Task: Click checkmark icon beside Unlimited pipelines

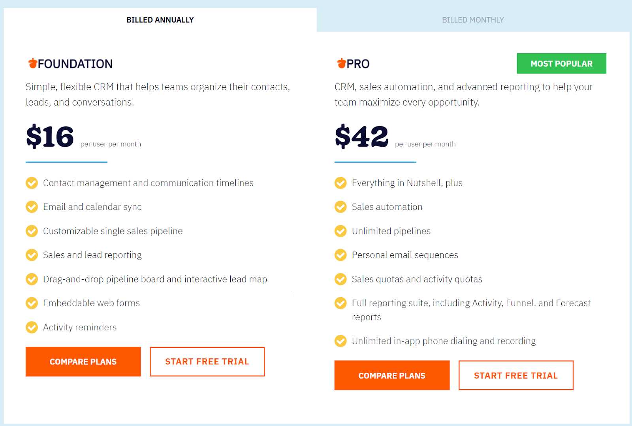Action: click(340, 231)
